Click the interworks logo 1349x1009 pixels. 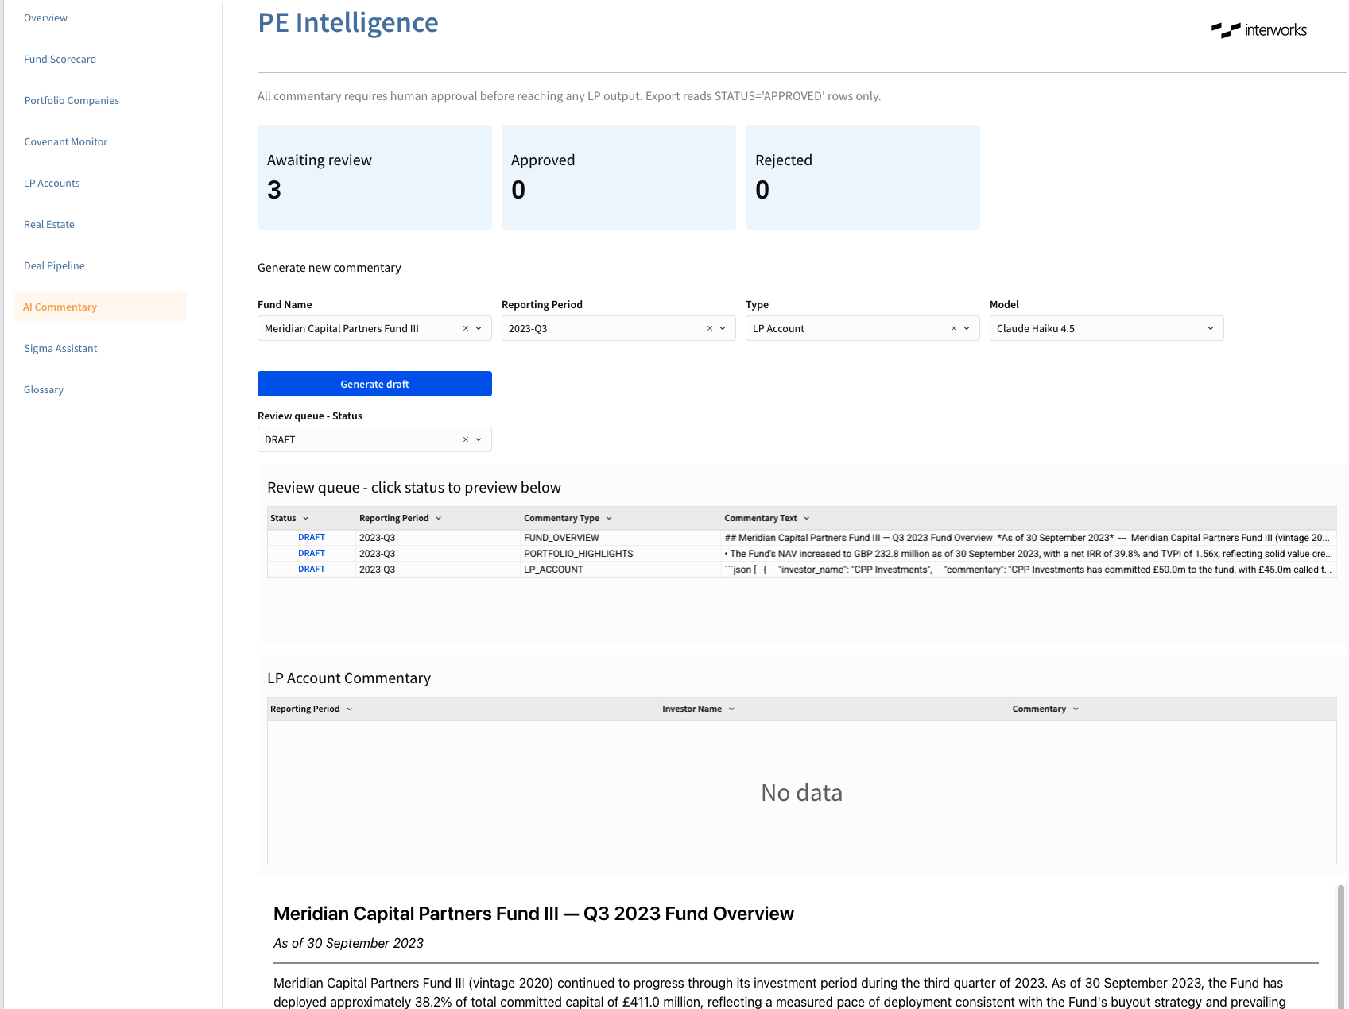coord(1259,30)
